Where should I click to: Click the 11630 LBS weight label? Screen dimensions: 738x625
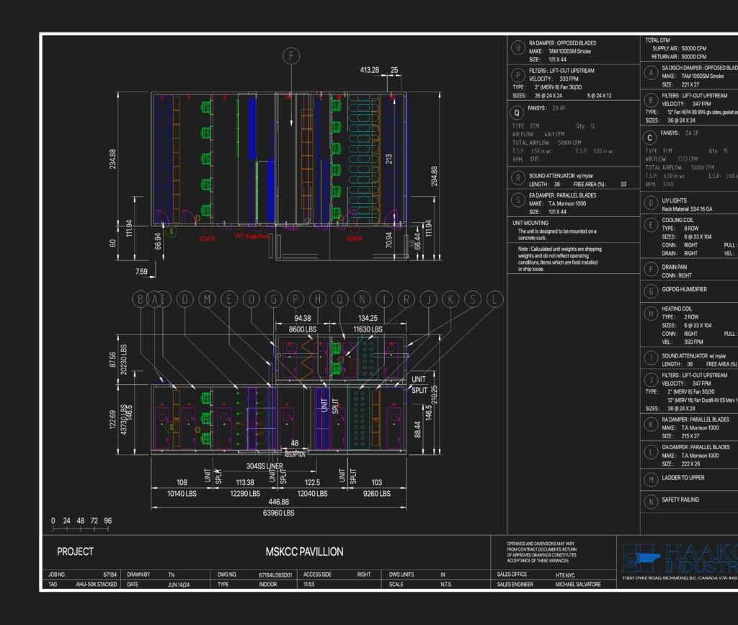pyautogui.click(x=368, y=329)
